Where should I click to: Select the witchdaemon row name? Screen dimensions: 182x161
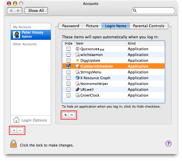coord(91,55)
